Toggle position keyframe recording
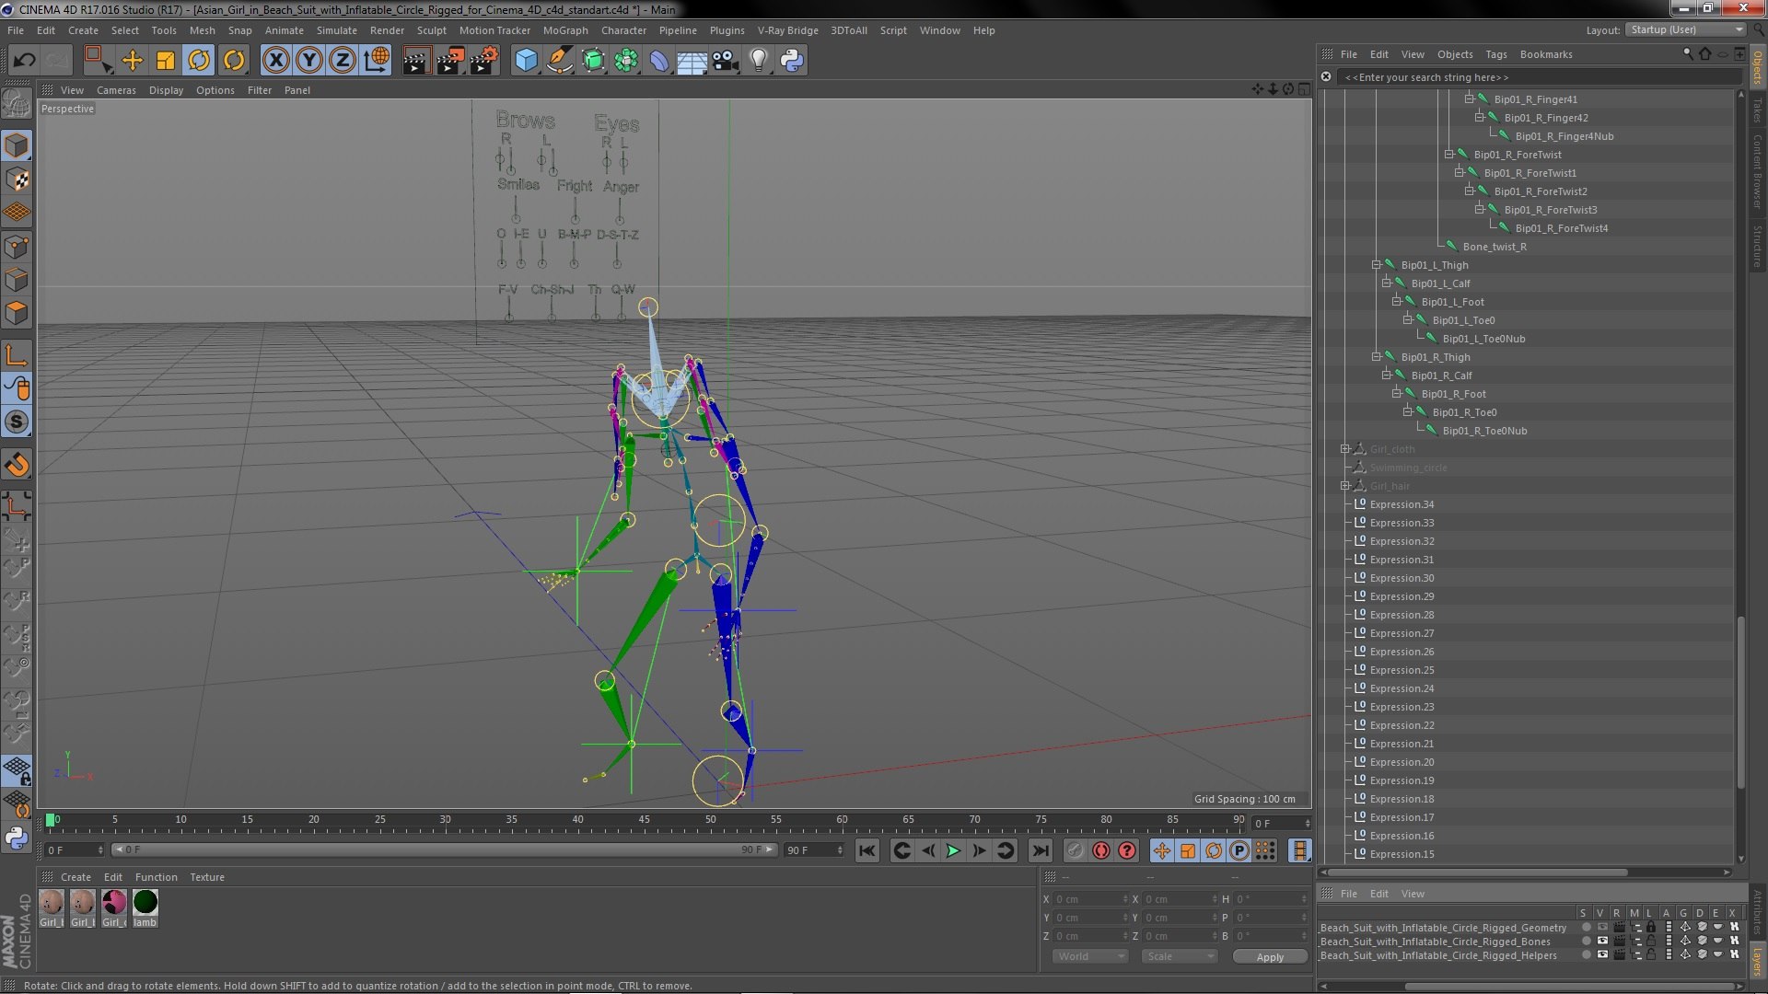Screen dimensions: 1768x994 point(1162,851)
